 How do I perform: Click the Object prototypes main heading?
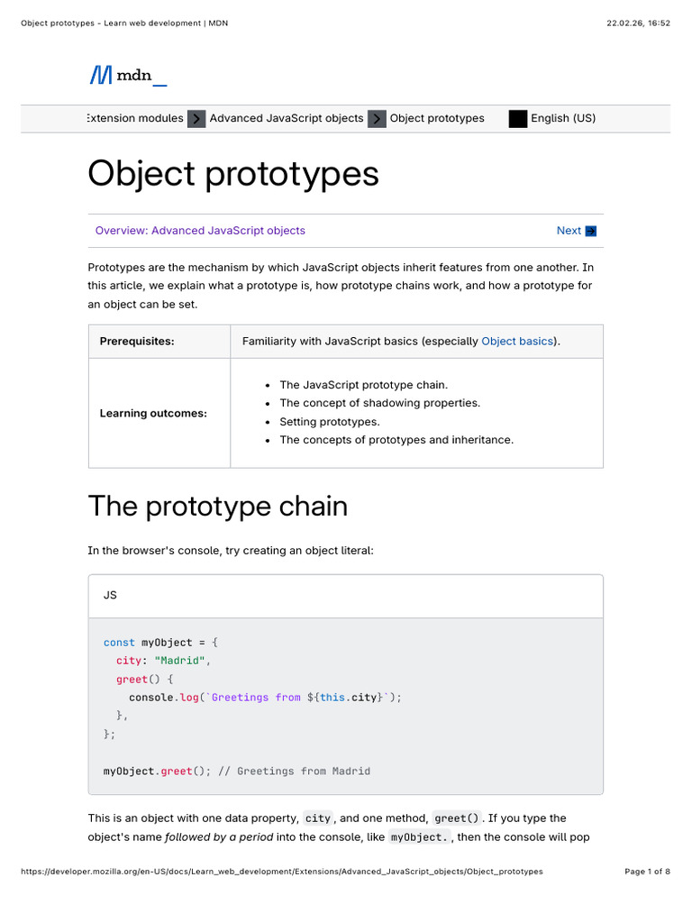coord(233,173)
